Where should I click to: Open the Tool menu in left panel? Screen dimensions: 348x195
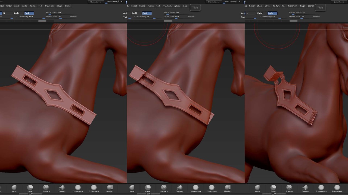pyautogui.click(x=40, y=6)
